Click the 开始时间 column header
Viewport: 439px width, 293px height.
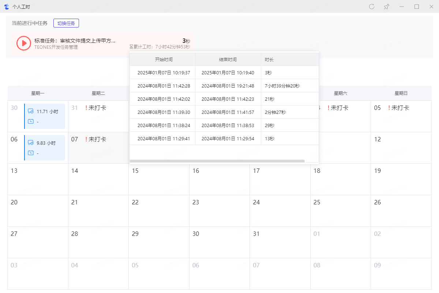pyautogui.click(x=164, y=59)
